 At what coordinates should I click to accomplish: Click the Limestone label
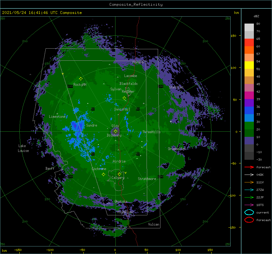(x=57, y=117)
